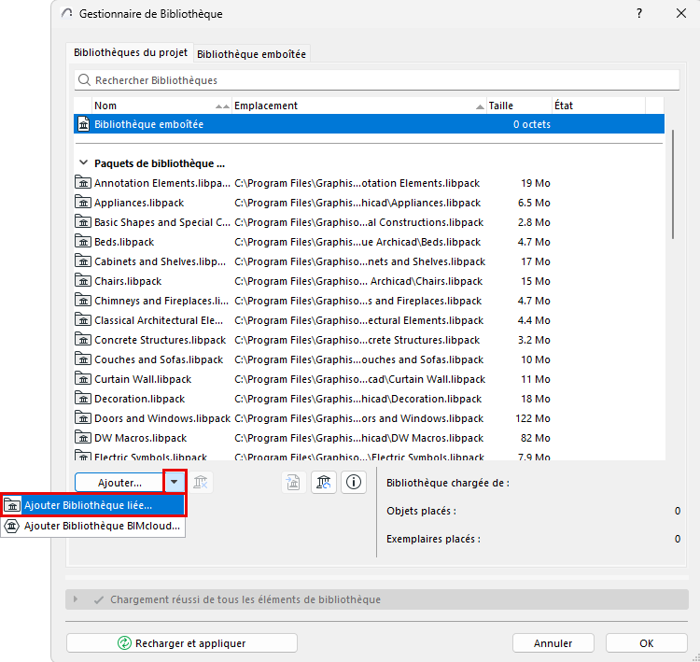This screenshot has width=700, height=662.
Task: Click the Doors and Windows folder icon
Action: (x=82, y=418)
